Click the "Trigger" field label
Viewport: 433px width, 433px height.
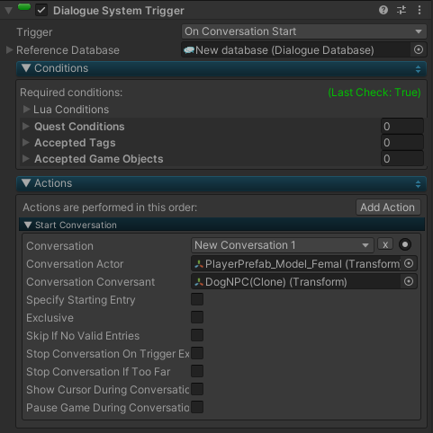pyautogui.click(x=34, y=32)
